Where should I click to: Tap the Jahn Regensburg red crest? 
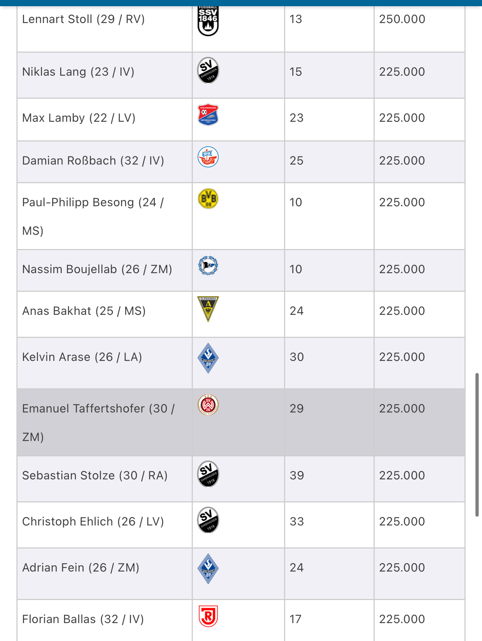208,616
